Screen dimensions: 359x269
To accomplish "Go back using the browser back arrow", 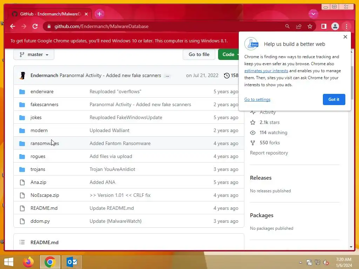I will coord(13,26).
